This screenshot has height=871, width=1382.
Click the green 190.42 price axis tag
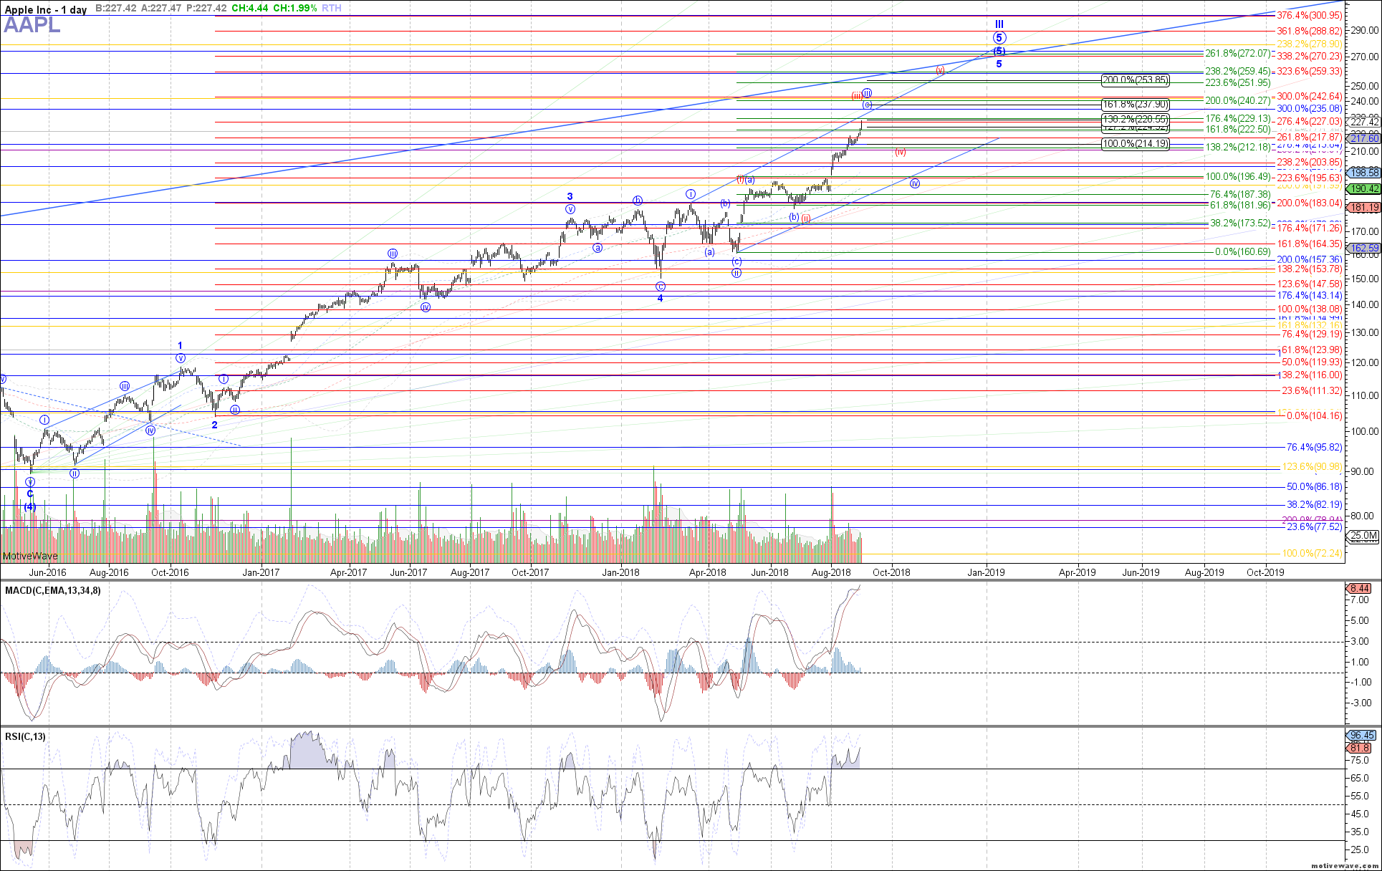tap(1364, 189)
